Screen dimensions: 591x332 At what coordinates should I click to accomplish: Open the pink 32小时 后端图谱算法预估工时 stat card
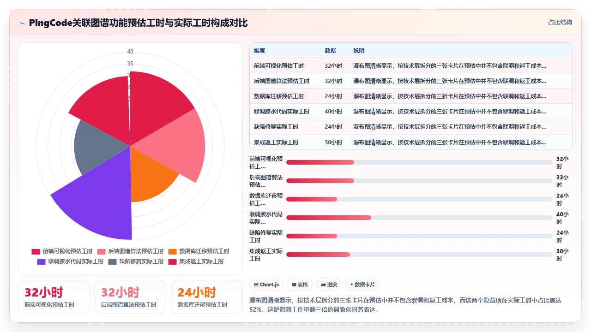pos(130,297)
